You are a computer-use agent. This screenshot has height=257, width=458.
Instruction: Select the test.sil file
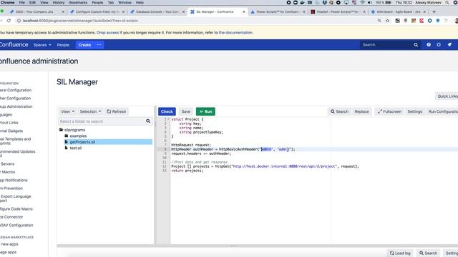tap(76, 148)
